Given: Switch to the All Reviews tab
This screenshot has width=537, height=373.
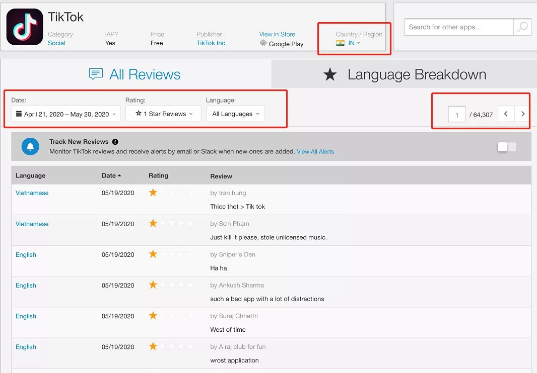Looking at the screenshot, I should 135,74.
